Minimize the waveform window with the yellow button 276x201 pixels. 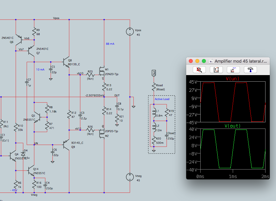click(x=197, y=61)
